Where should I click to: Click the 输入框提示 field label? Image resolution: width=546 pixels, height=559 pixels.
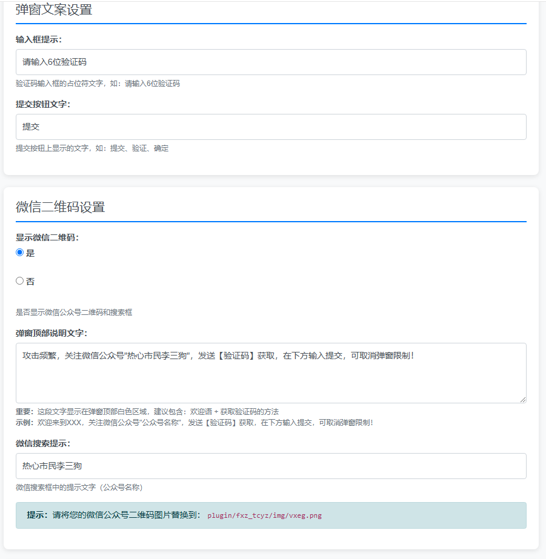tap(39, 39)
